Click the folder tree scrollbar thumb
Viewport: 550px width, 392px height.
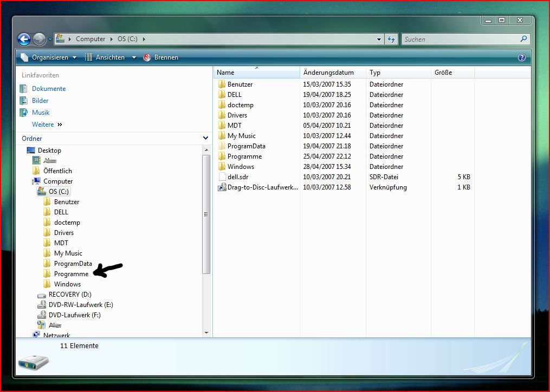tap(206, 214)
